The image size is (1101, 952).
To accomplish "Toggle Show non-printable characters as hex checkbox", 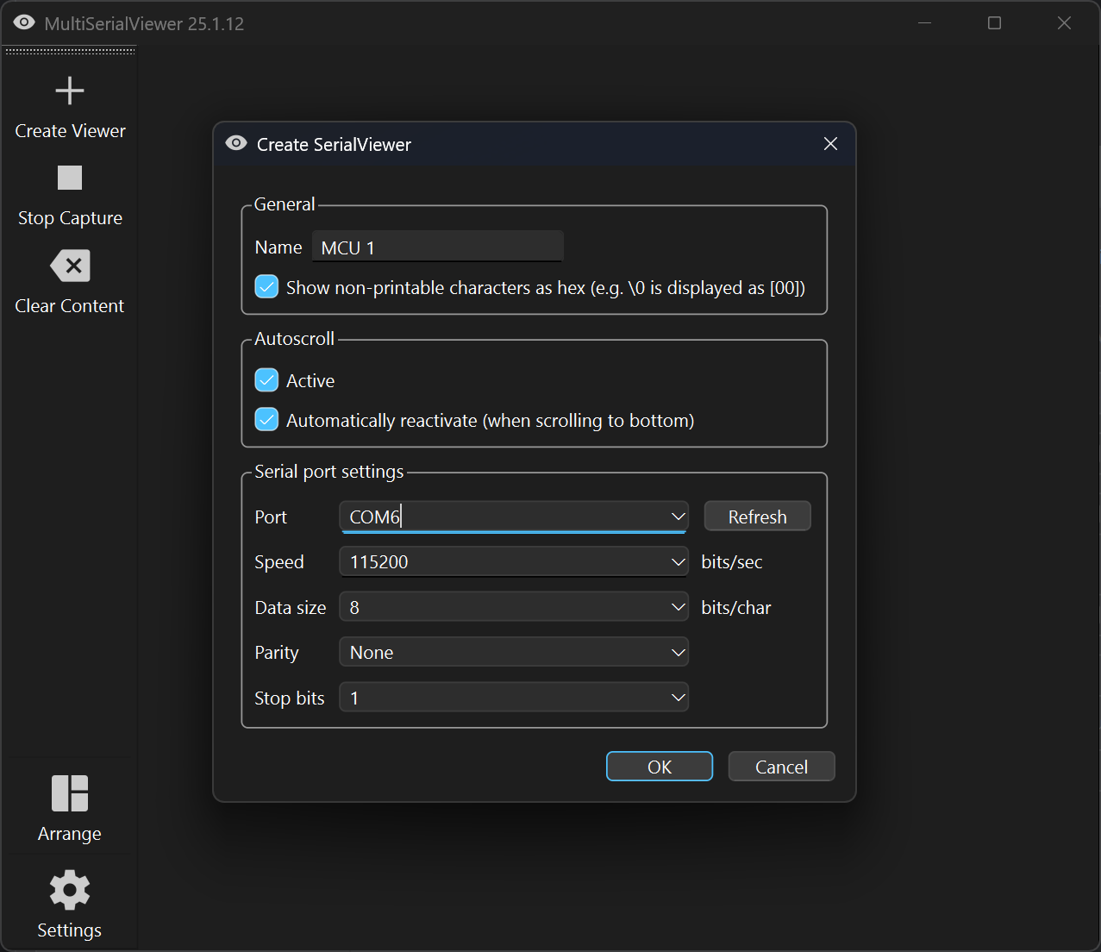I will click(266, 287).
